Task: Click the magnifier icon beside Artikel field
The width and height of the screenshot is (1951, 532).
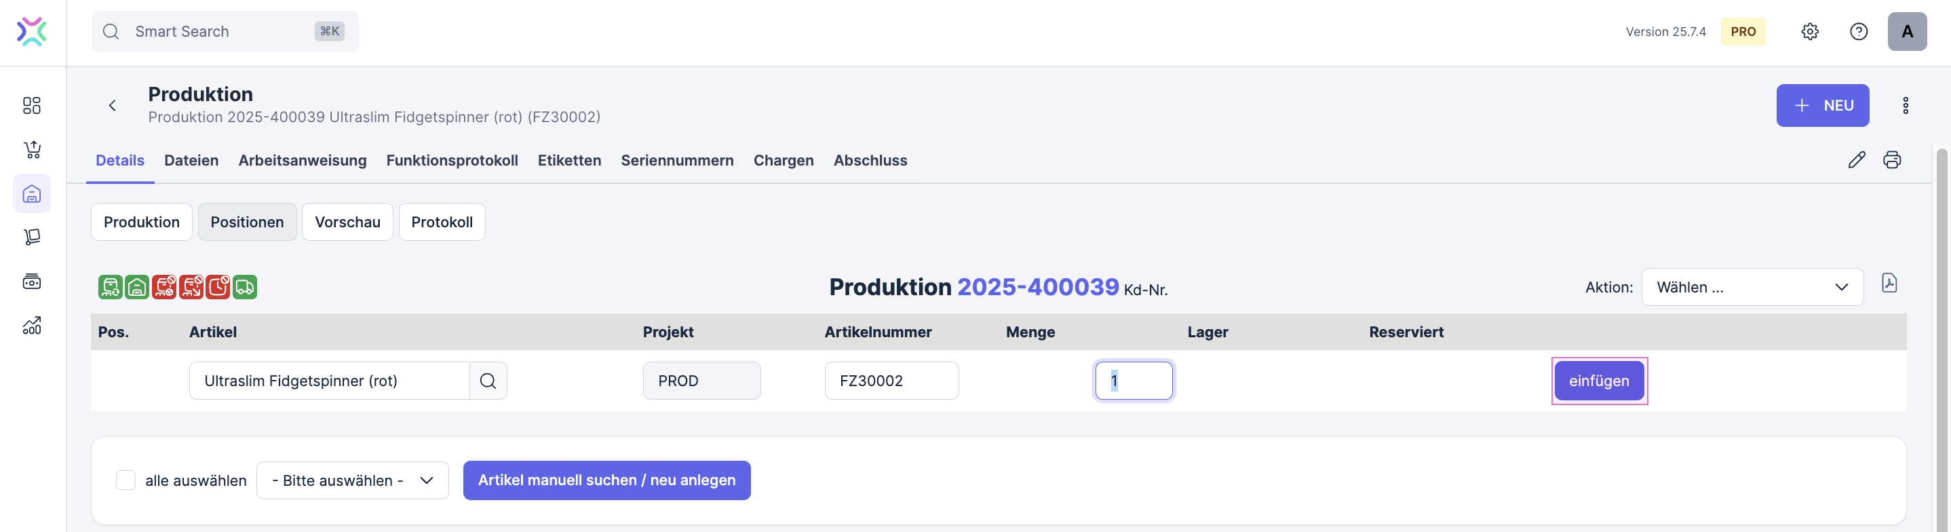Action: tap(488, 381)
